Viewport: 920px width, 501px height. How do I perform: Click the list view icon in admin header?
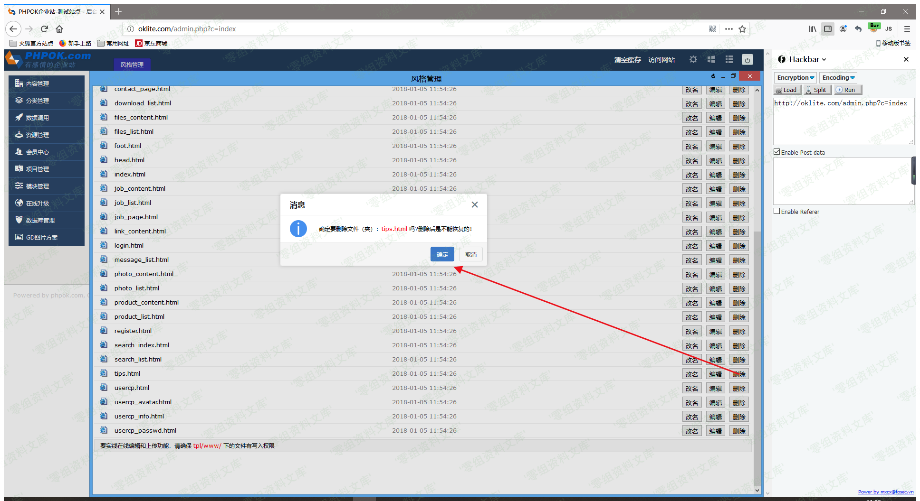pos(729,59)
